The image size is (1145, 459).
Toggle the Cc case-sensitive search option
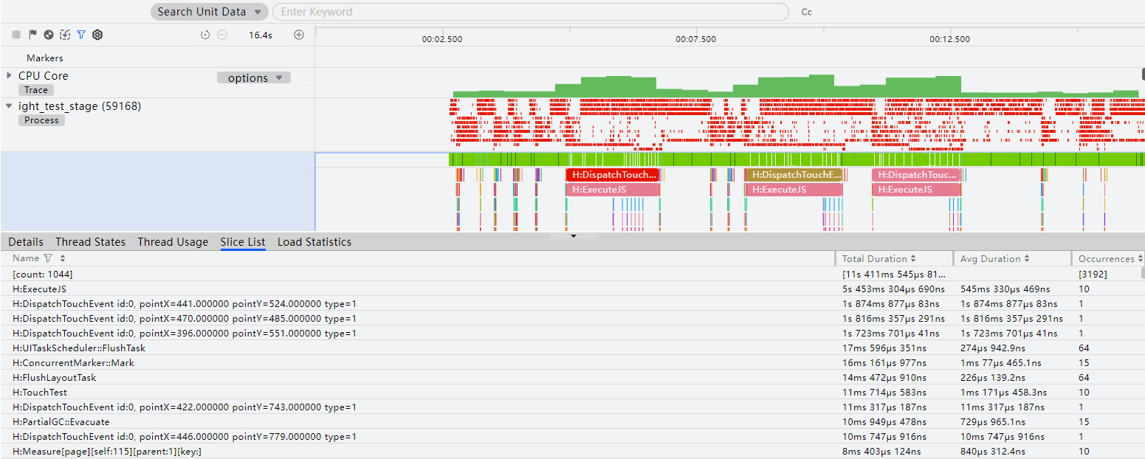coord(807,12)
